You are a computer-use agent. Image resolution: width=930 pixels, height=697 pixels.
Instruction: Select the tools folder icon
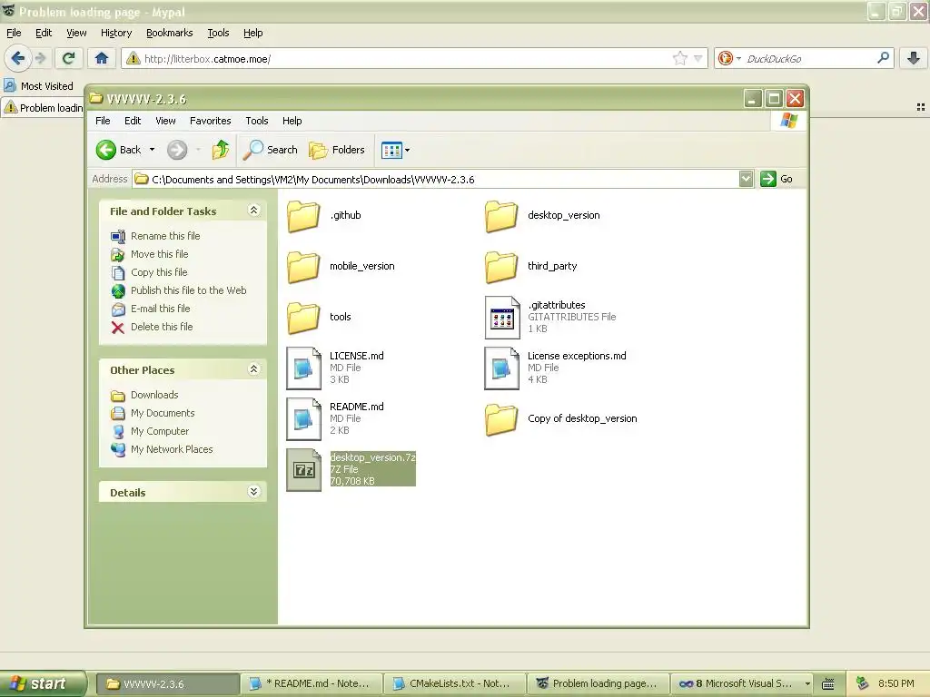tap(303, 318)
